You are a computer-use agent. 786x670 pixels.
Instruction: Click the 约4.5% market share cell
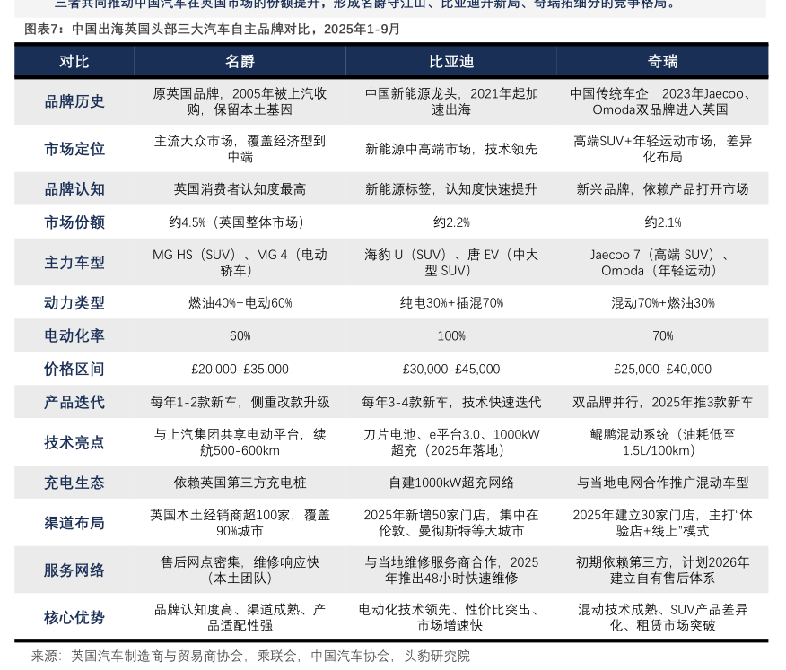[x=240, y=222]
